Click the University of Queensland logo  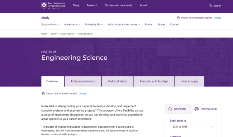pos(53,6)
